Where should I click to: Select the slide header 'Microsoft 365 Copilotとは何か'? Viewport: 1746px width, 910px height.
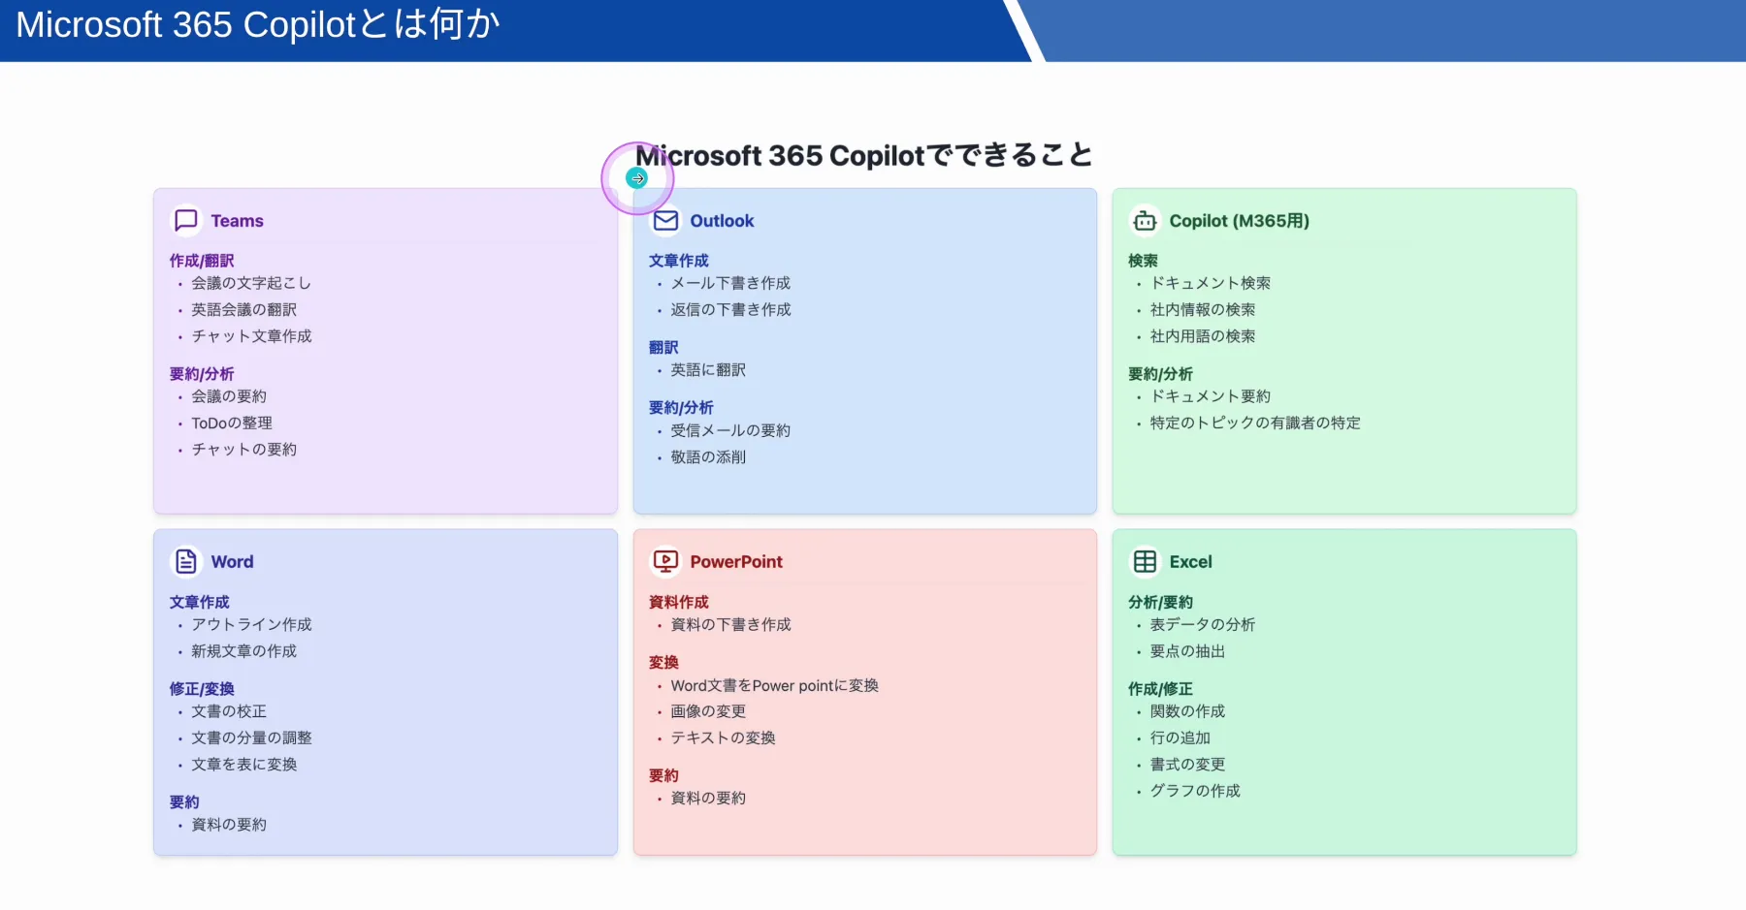pos(258,25)
